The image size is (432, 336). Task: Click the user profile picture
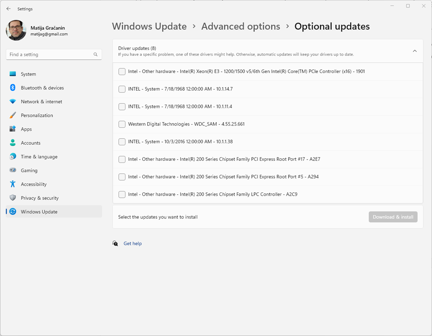pos(16,30)
